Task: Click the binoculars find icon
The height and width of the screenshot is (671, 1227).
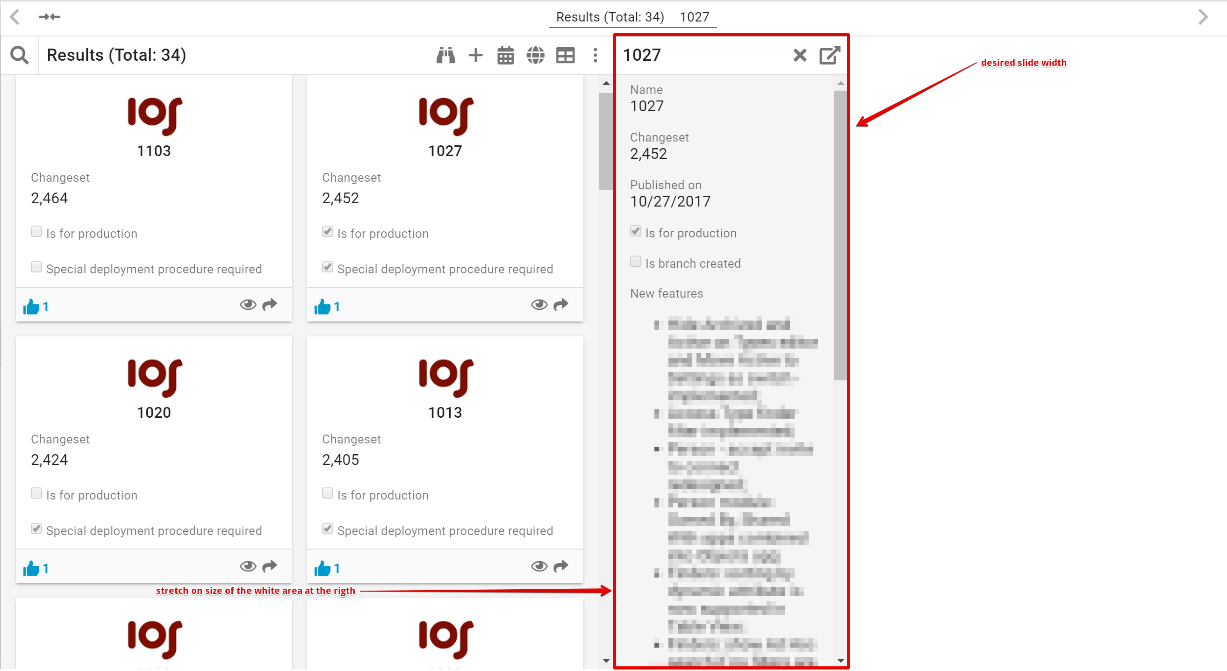Action: click(x=445, y=55)
